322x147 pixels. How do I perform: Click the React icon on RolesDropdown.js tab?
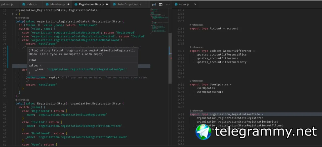114,4
